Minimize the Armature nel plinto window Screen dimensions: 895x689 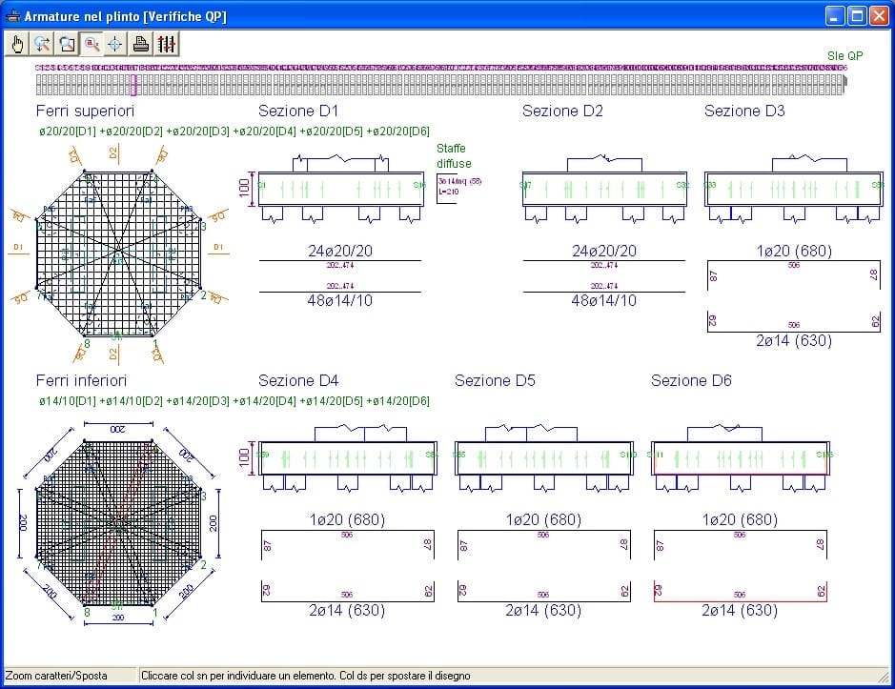click(x=834, y=16)
